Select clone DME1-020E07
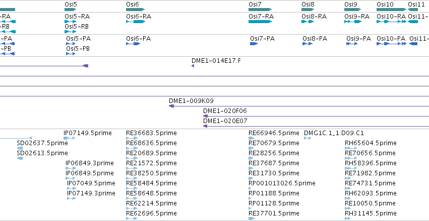The image size is (429, 221). pyautogui.click(x=316, y=126)
